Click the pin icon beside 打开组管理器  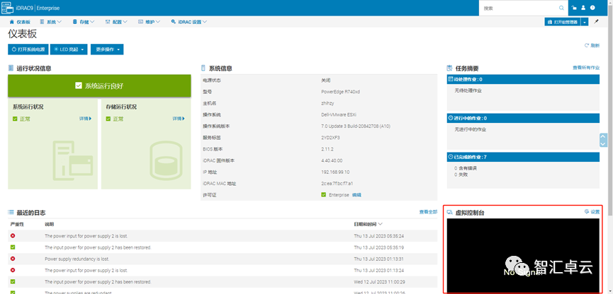tap(596, 22)
